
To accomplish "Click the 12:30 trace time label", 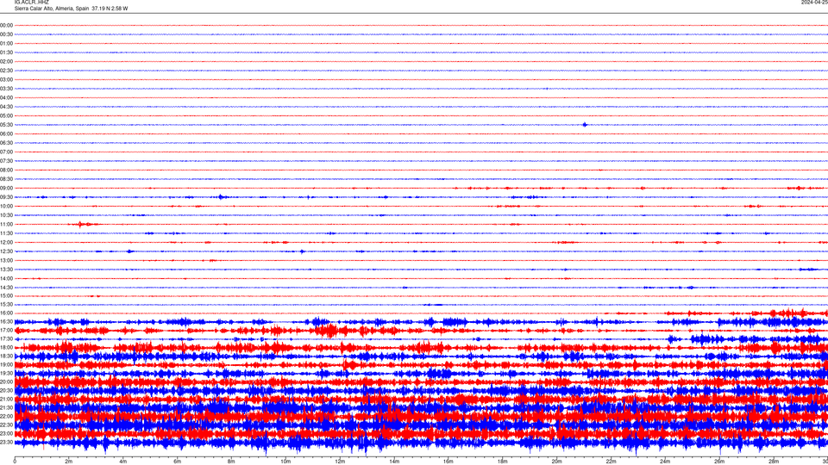I will [x=6, y=251].
